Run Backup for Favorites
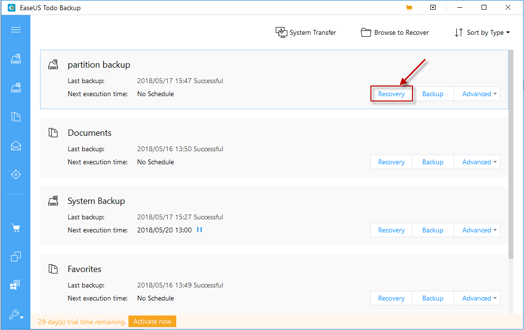Viewport: 524px width, 330px height. (433, 298)
